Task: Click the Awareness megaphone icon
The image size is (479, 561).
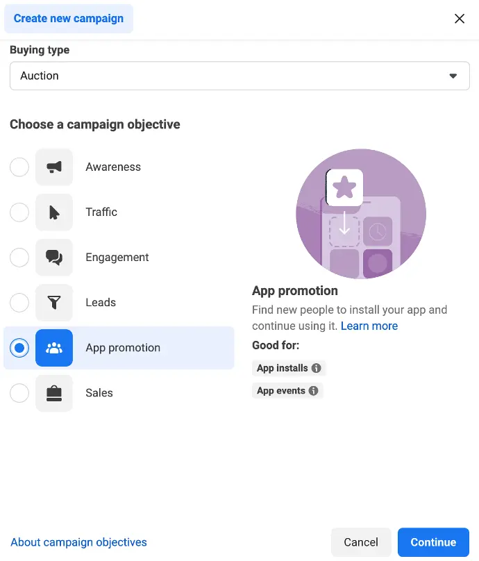Action: click(54, 167)
